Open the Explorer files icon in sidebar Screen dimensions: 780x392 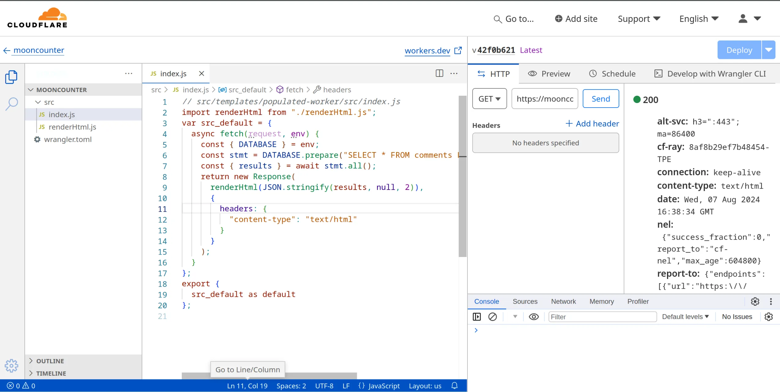(11, 77)
